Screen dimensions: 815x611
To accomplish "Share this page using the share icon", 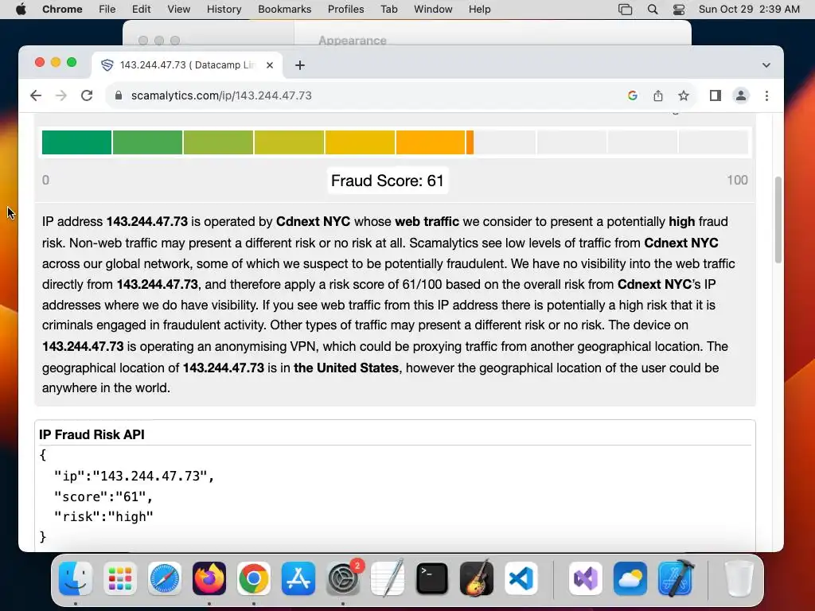I will (x=658, y=95).
